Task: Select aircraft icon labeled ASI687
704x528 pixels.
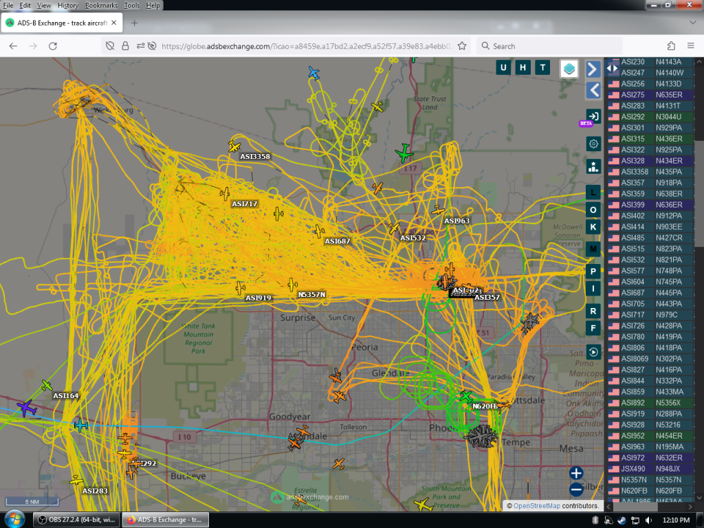Action: pos(319,231)
